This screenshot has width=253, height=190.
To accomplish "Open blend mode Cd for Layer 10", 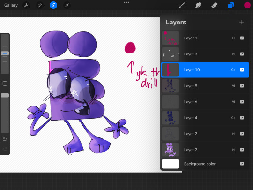I will [233, 70].
